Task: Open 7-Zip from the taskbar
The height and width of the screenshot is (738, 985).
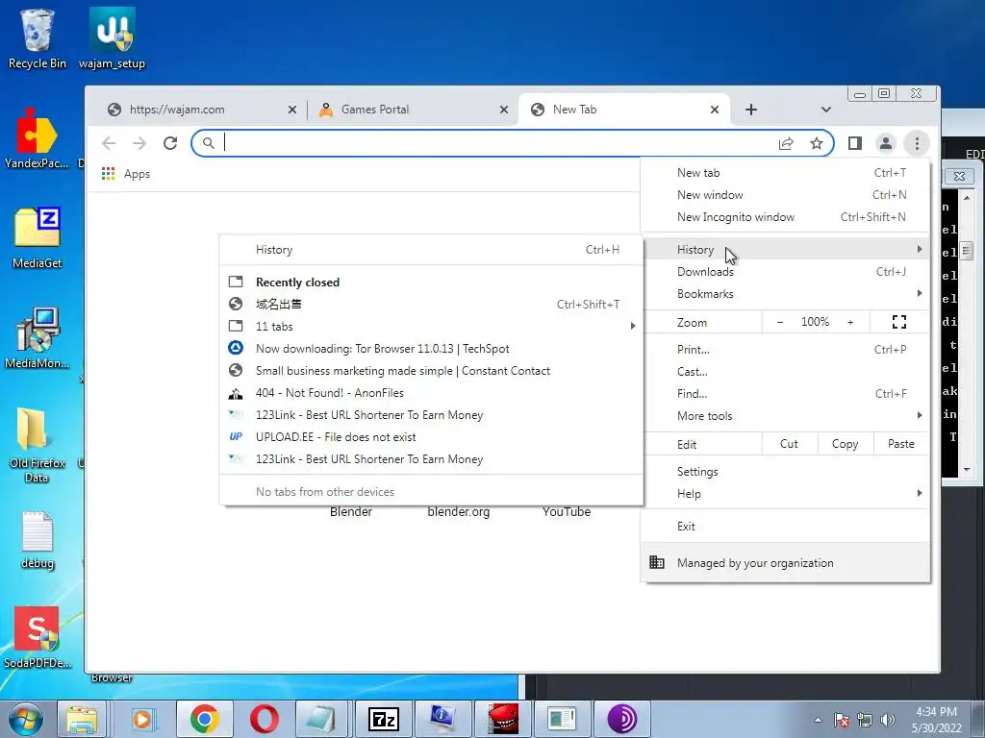Action: click(x=383, y=719)
